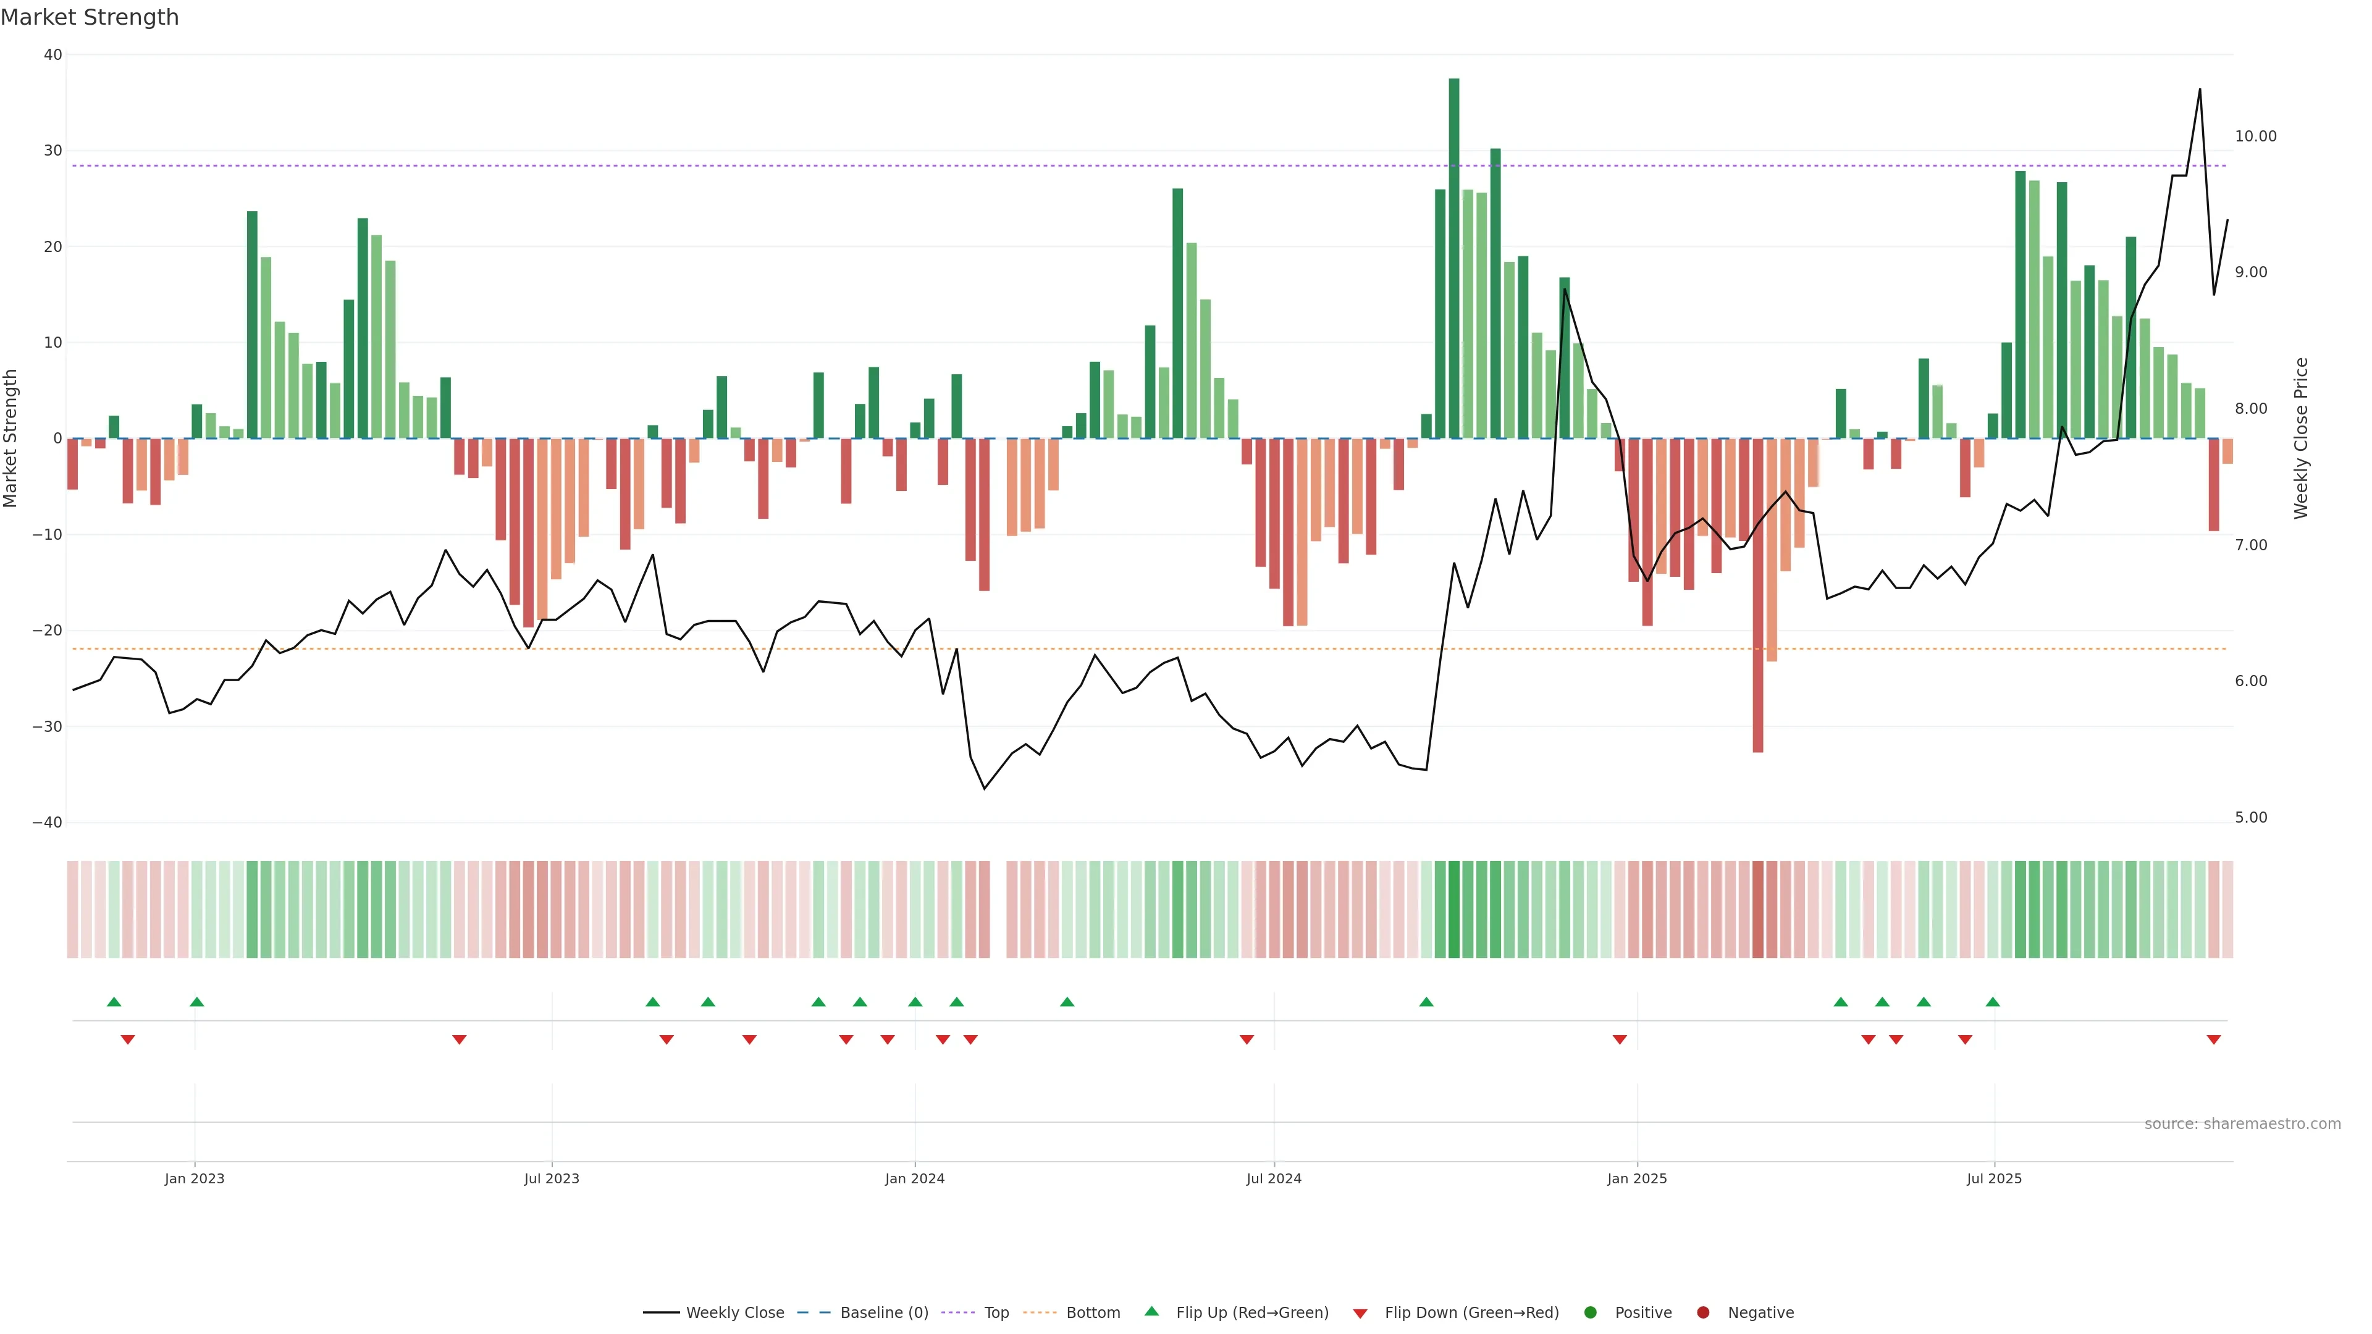Click the Jan 2024 x-axis label

[x=914, y=1178]
